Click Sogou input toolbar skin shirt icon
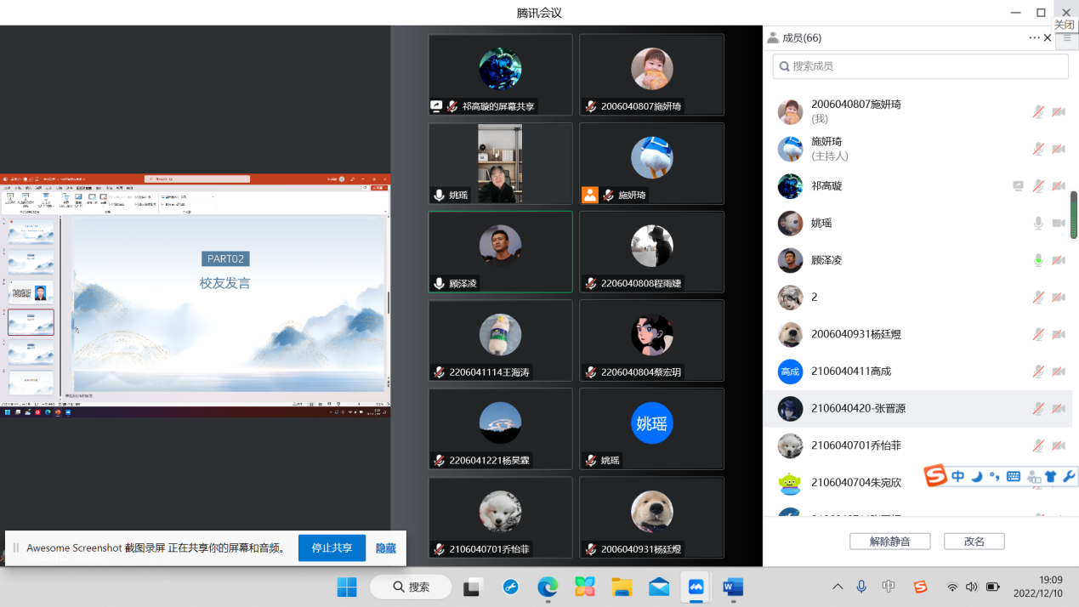1079x607 pixels. [1051, 476]
